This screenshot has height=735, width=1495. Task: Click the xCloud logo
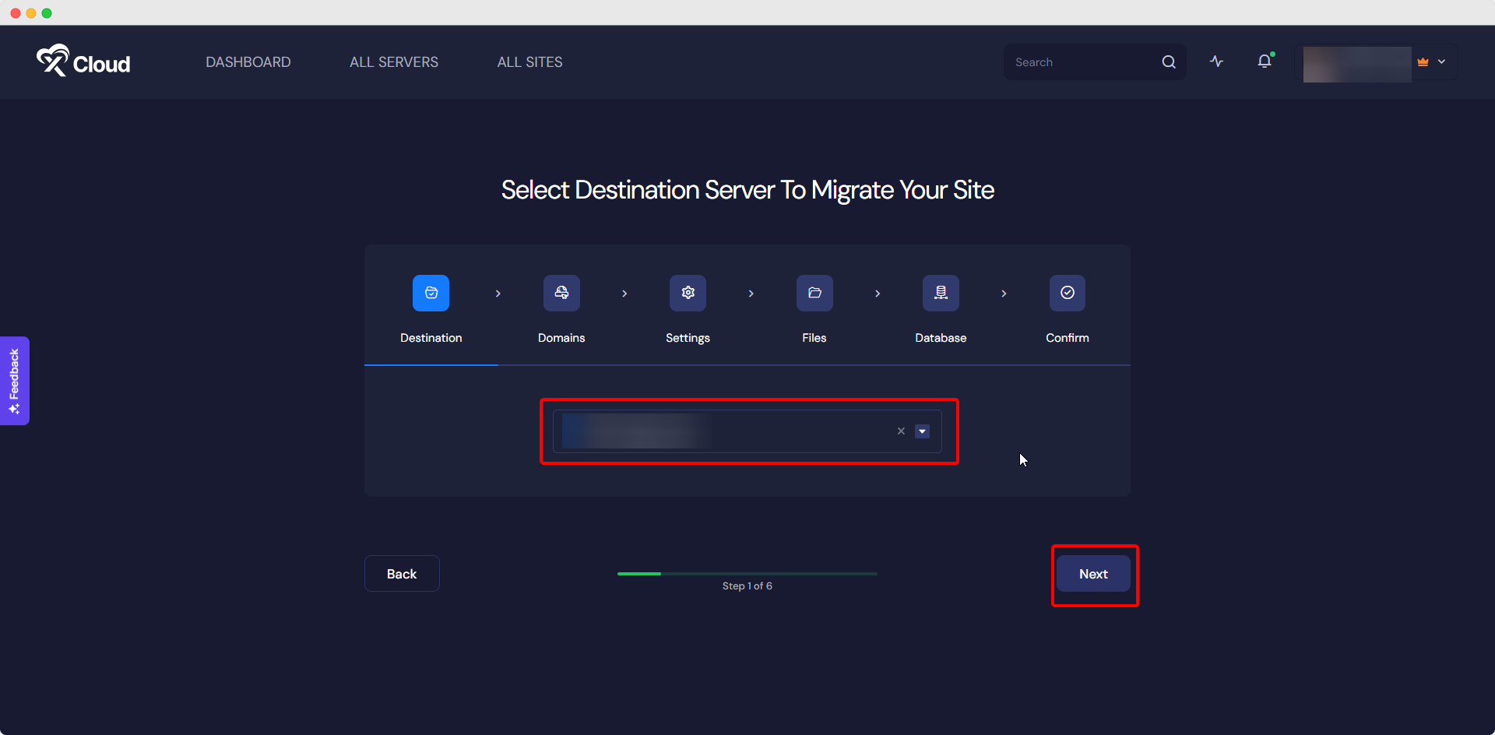coord(83,61)
